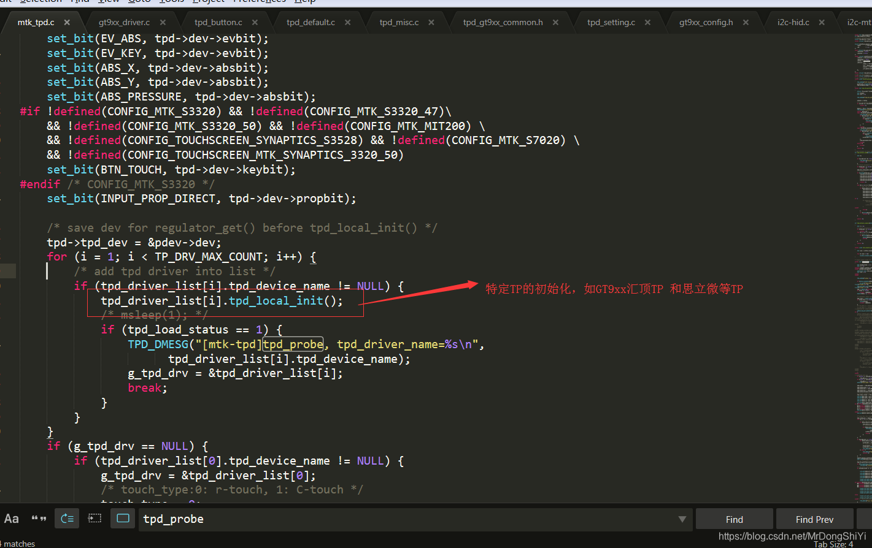Click the code minimap on the right
The height and width of the screenshot is (548, 872).
click(863, 268)
